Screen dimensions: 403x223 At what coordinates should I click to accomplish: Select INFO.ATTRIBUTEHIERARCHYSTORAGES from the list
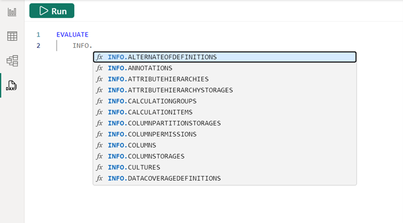pos(225,90)
